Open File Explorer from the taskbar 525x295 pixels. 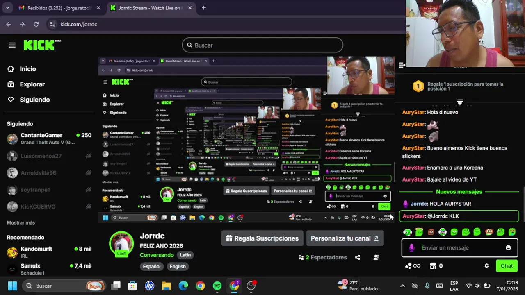(166, 286)
